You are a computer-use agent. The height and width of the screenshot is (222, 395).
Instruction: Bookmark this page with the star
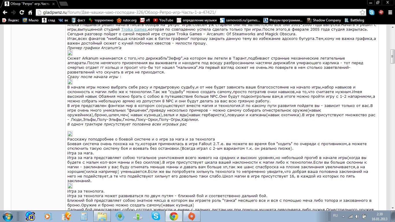pyautogui.click(x=363, y=12)
